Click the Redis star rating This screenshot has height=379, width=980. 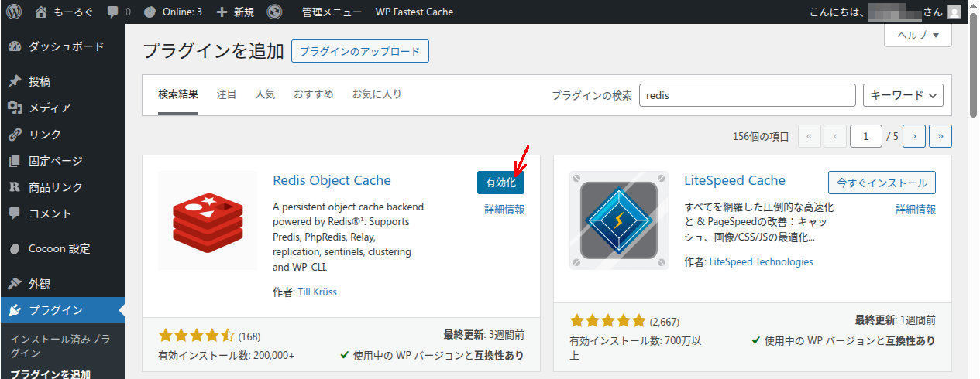pyautogui.click(x=196, y=336)
